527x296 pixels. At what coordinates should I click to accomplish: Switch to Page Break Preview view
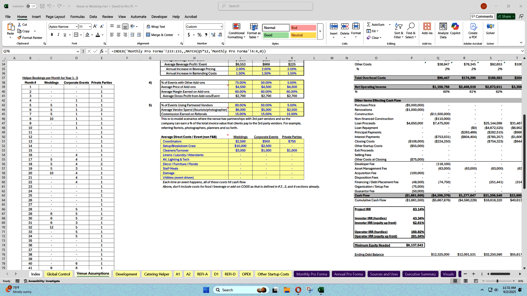pos(476,281)
